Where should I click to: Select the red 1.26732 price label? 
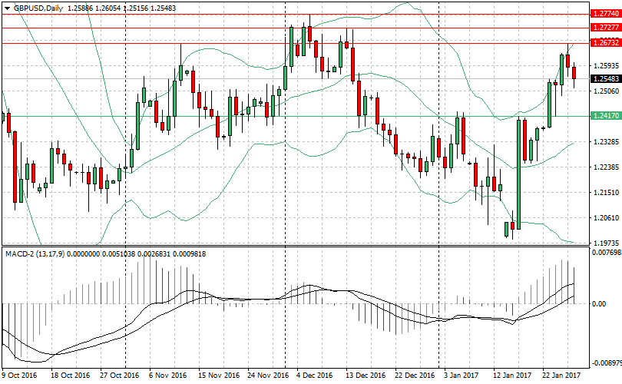pos(605,43)
